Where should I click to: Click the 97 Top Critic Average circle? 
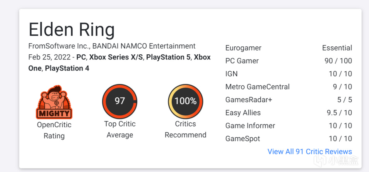coord(120,101)
